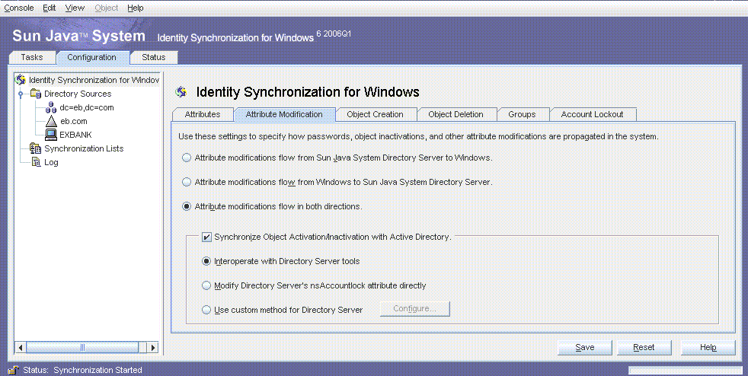The image size is (748, 376).
Task: Toggle Synchronize Object Activation/Inactivation checkbox
Action: click(207, 237)
